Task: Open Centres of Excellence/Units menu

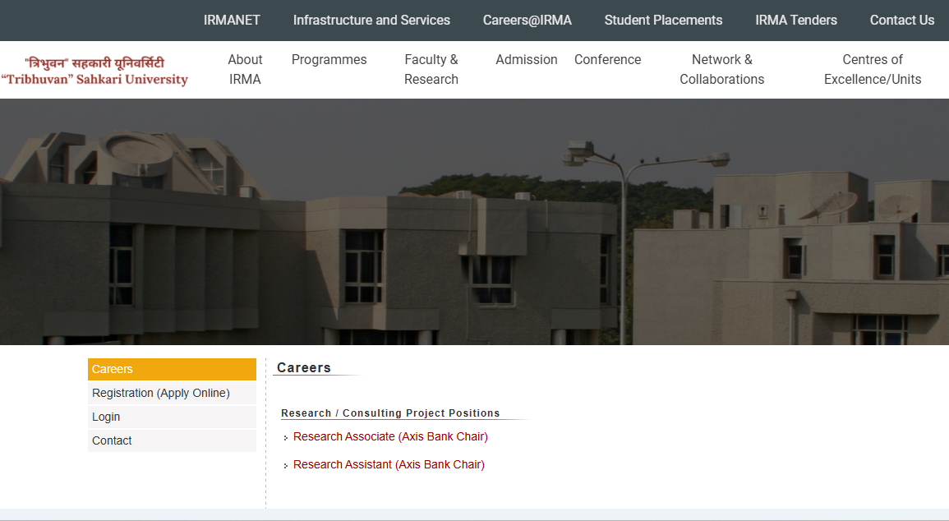Action: point(873,70)
